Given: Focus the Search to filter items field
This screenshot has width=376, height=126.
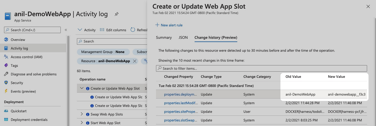Looking at the screenshot, I should point(262,68).
